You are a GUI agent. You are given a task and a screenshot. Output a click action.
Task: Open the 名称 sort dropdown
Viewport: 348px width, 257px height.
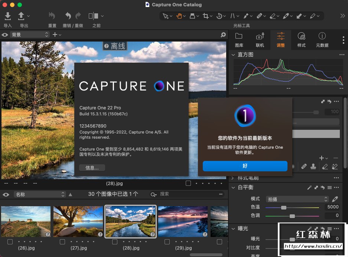click(x=39, y=194)
